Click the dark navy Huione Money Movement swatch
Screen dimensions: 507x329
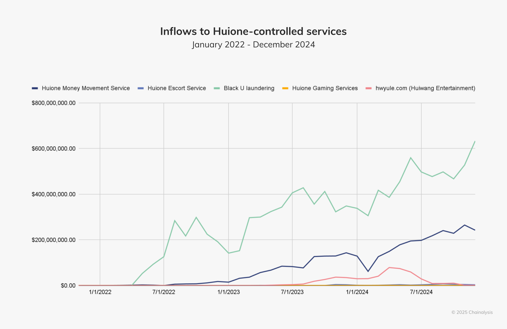[35, 88]
